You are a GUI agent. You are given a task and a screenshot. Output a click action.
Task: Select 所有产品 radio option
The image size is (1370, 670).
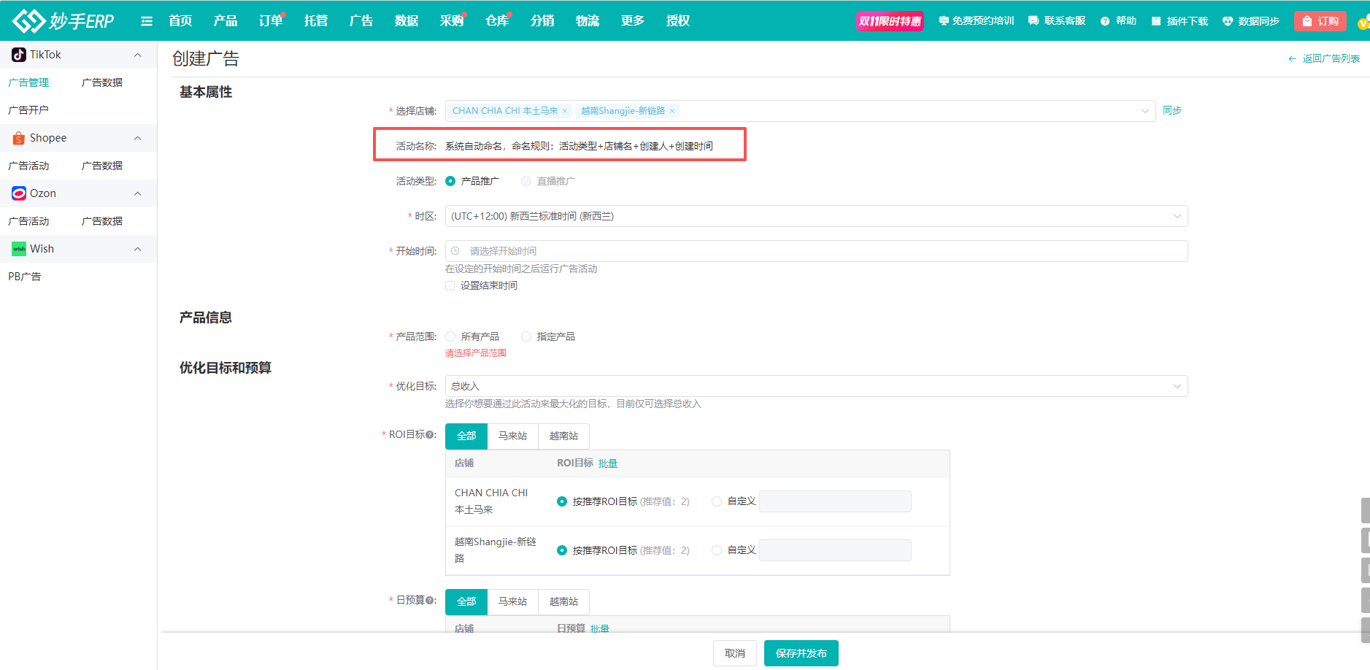pos(451,336)
